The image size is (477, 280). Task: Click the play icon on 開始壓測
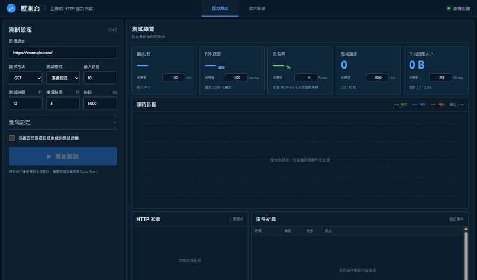click(49, 156)
